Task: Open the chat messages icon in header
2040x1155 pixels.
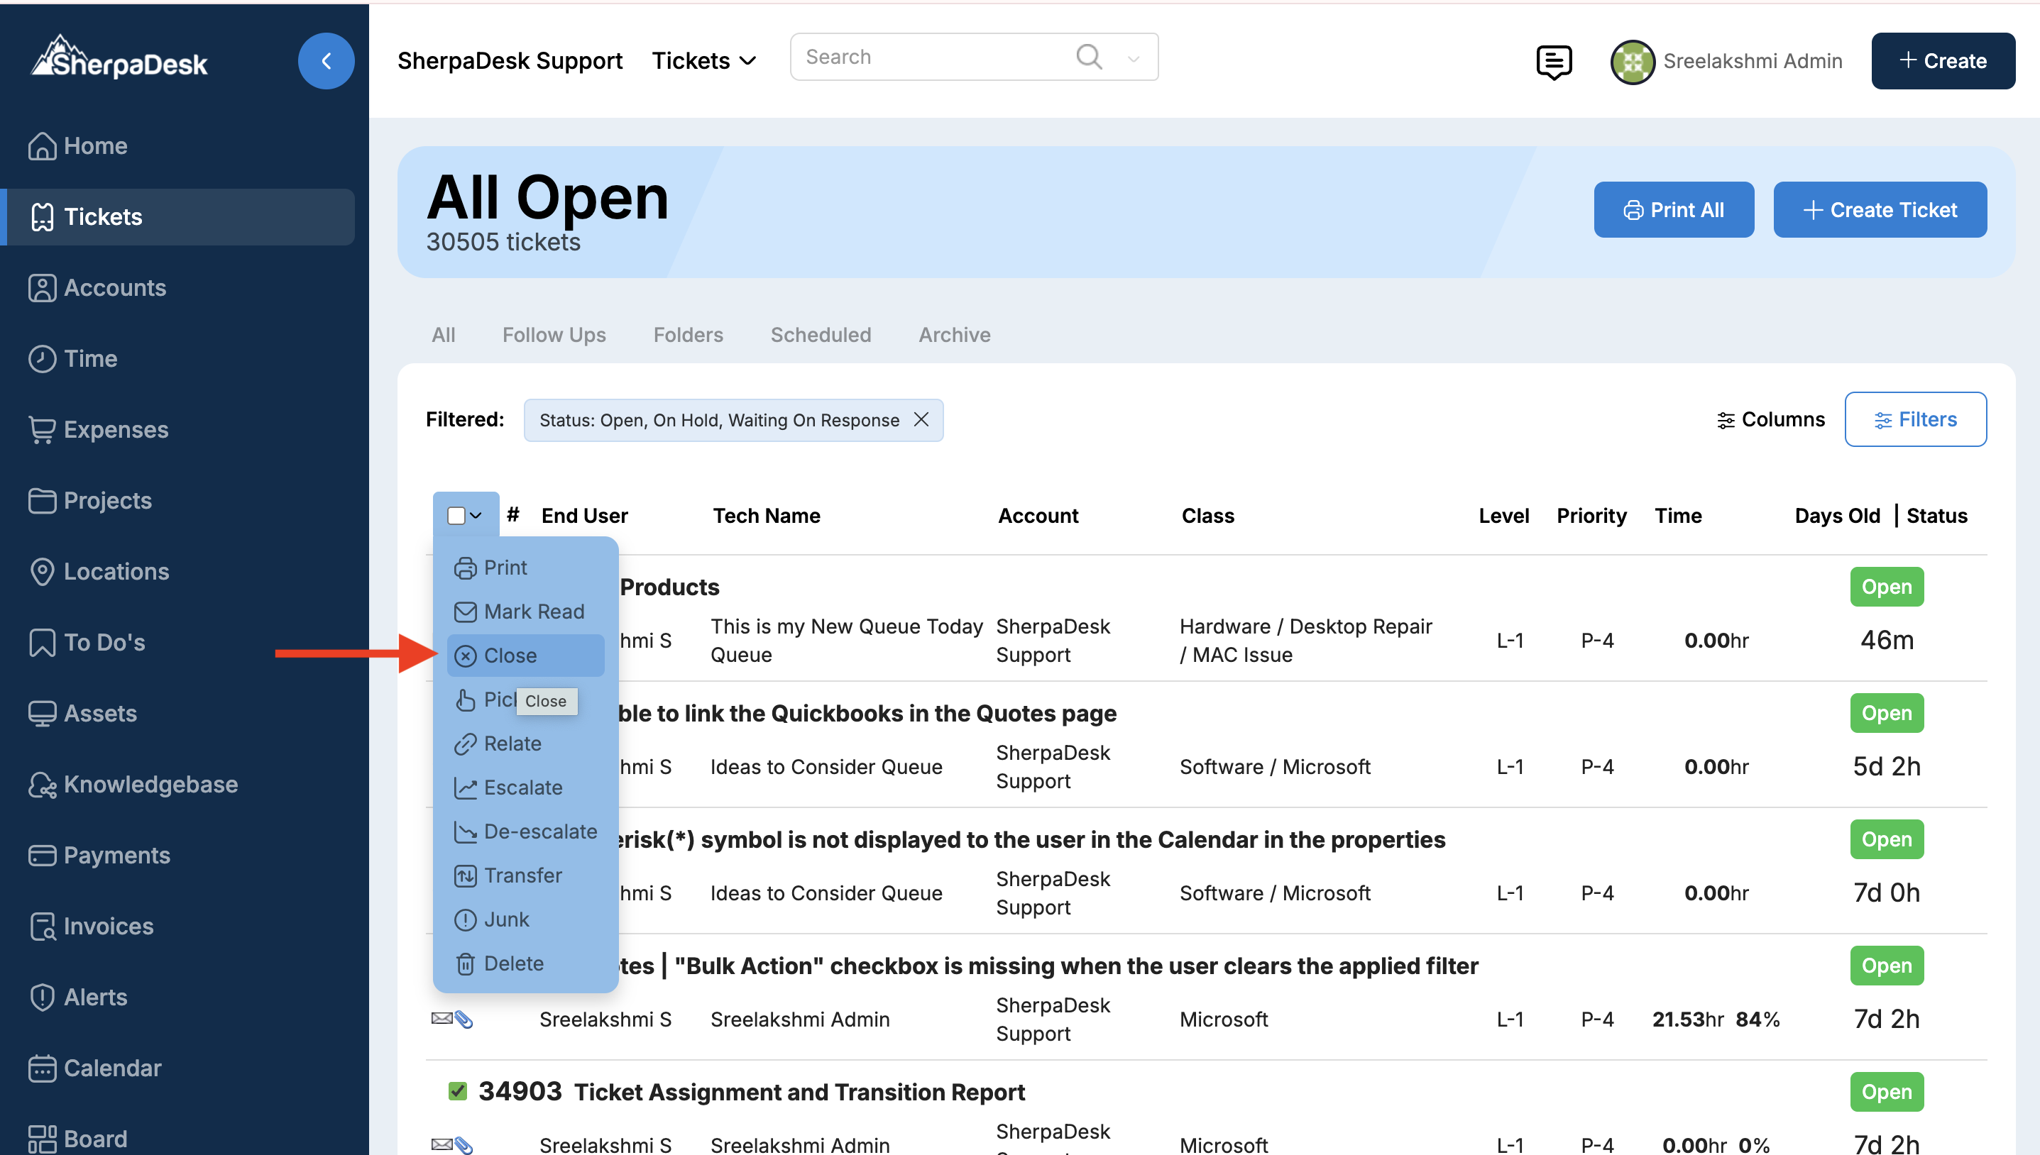Action: click(x=1553, y=61)
